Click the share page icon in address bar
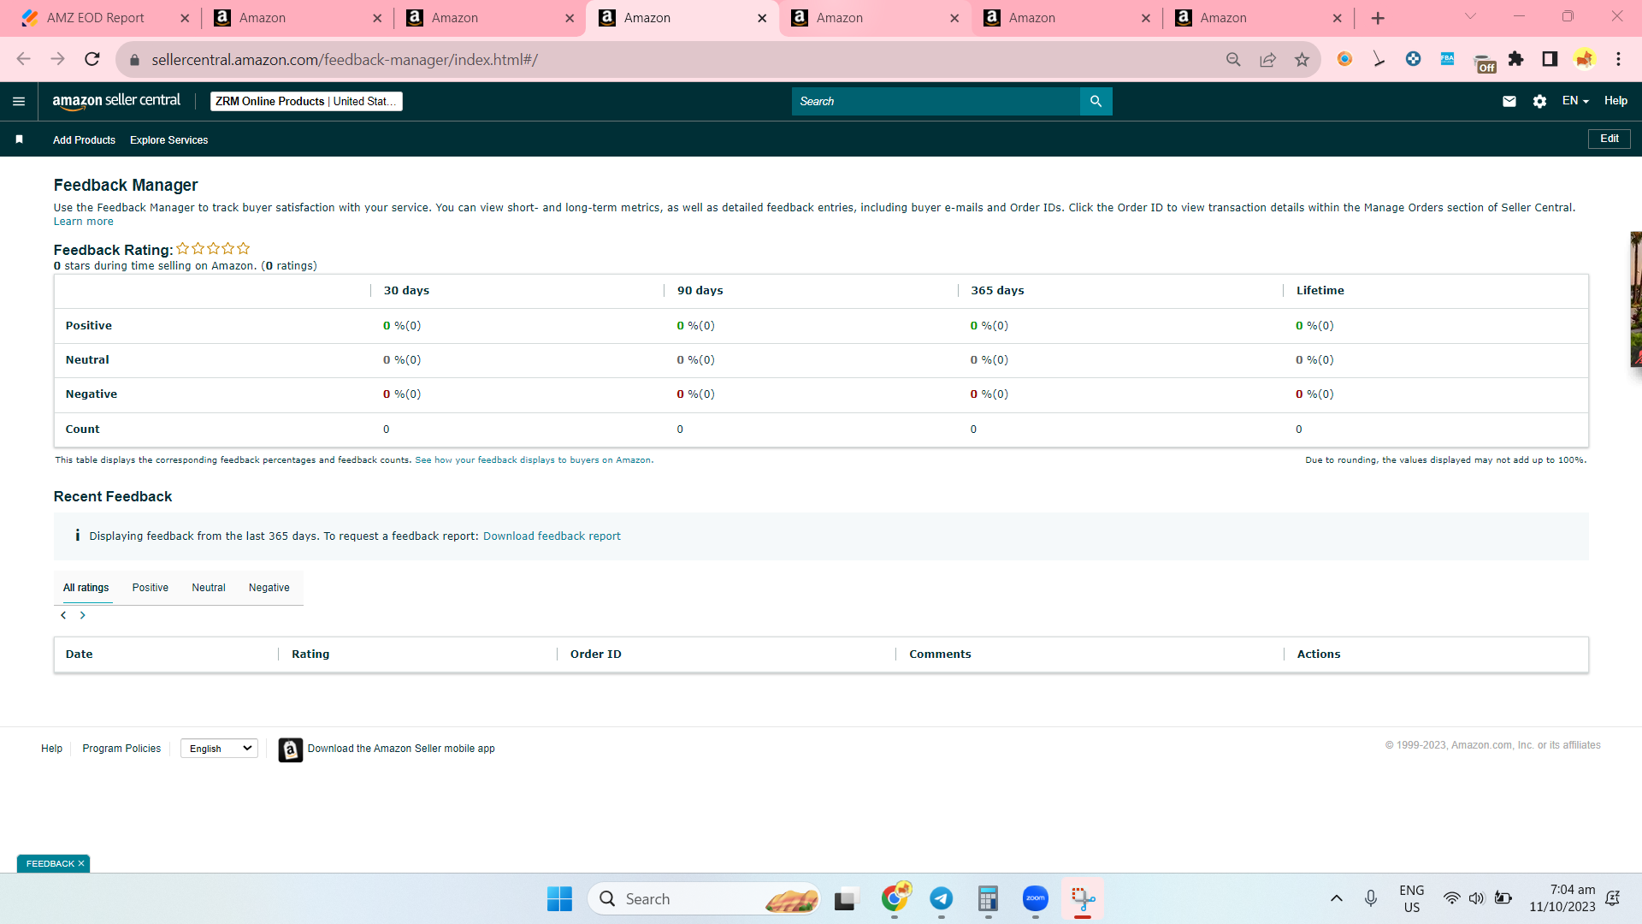Viewport: 1642px width, 924px height. coord(1267,59)
